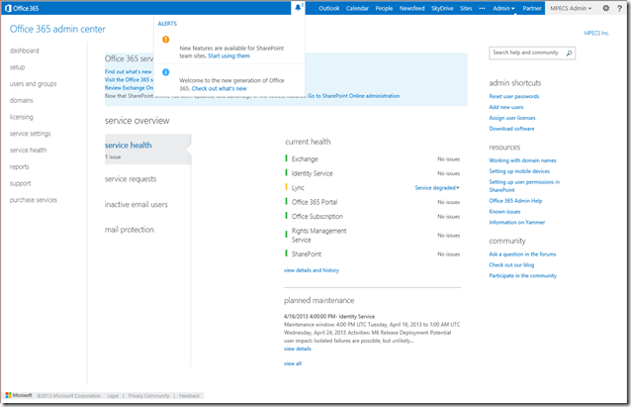Open Outlook from the top navigation
631x407 pixels.
(x=328, y=8)
